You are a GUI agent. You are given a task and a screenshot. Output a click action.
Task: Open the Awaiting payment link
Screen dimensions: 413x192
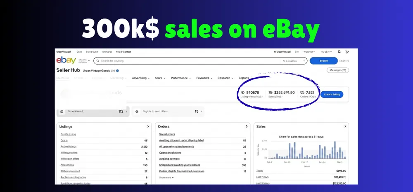click(x=169, y=159)
